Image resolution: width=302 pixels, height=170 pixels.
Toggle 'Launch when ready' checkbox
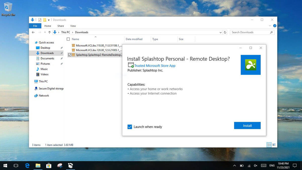(x=130, y=127)
